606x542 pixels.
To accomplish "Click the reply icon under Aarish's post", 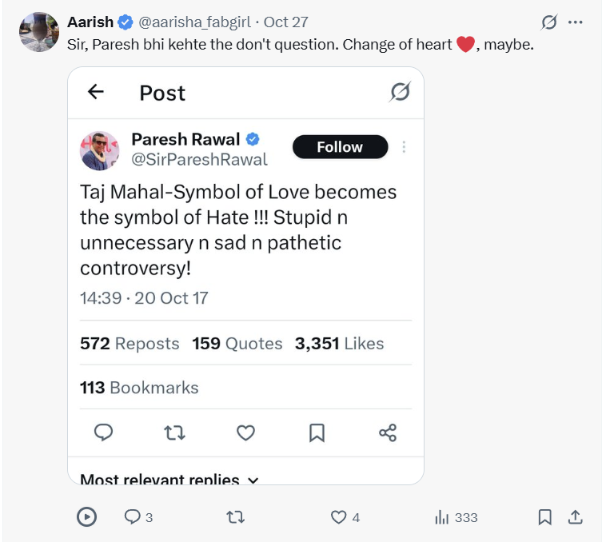I will tap(133, 517).
